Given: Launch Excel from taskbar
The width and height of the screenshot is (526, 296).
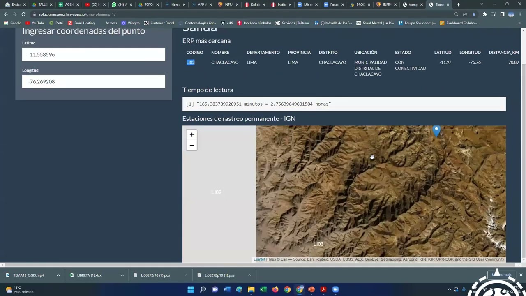Looking at the screenshot, I should pyautogui.click(x=263, y=289).
